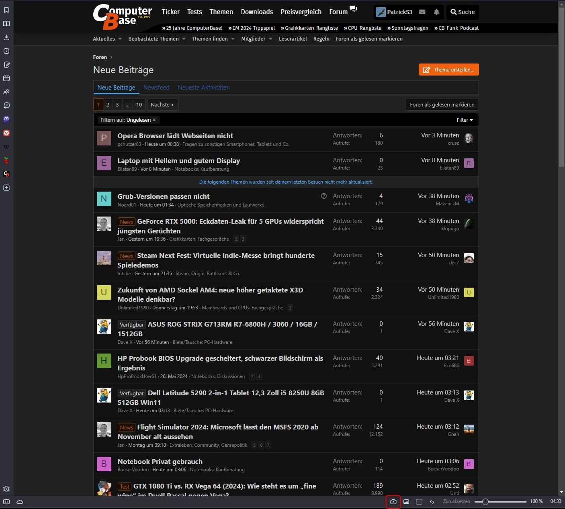Image resolution: width=565 pixels, height=509 pixels.
Task: Open PatrickS3 account menu
Action: tap(394, 12)
